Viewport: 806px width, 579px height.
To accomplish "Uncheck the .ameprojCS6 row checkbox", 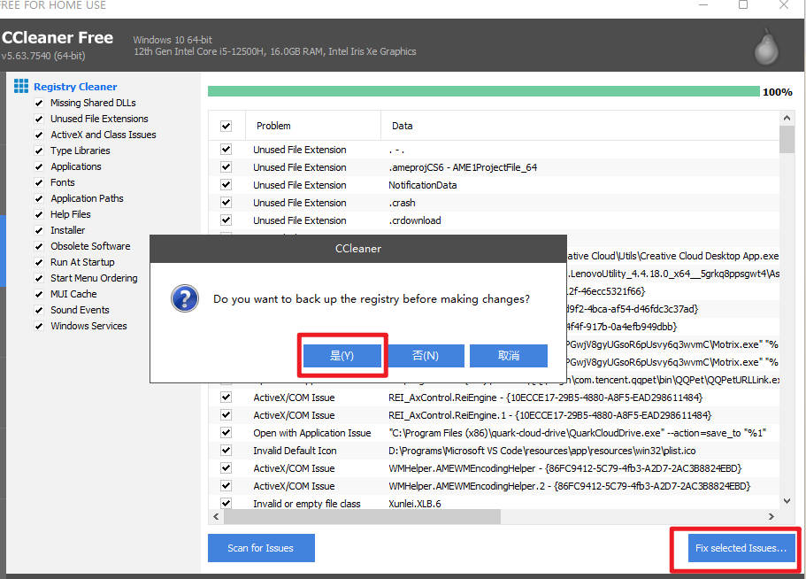I will click(x=226, y=167).
